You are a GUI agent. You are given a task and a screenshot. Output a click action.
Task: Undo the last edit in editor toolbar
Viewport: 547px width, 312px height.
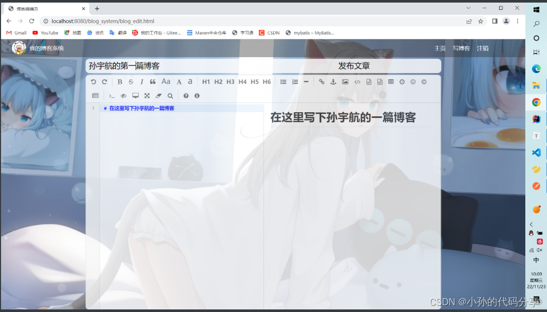[93, 82]
